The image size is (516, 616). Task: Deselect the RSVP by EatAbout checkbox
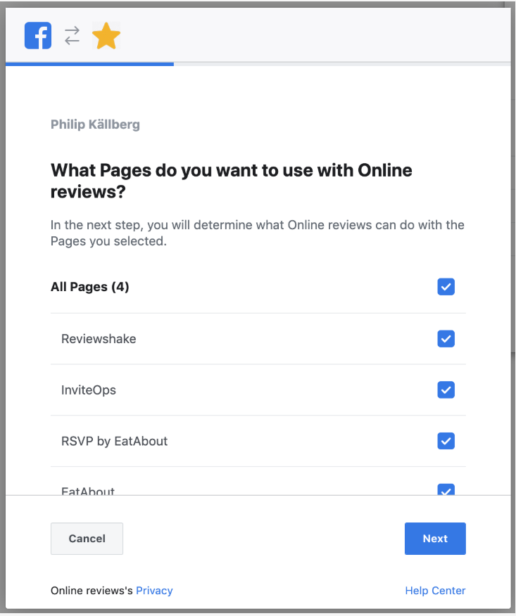point(446,441)
